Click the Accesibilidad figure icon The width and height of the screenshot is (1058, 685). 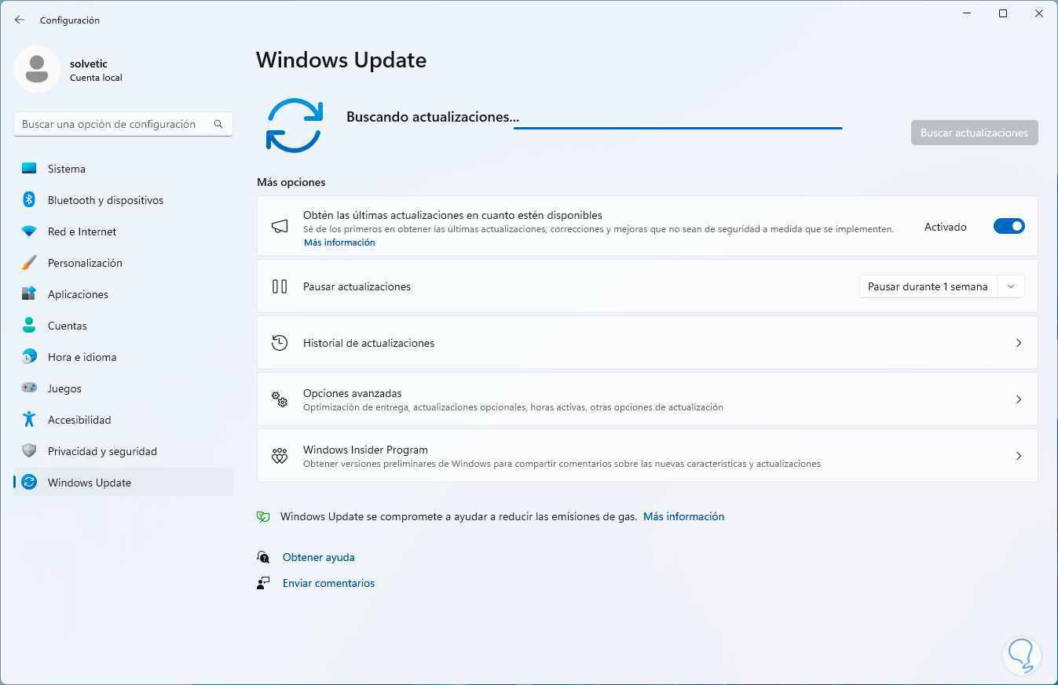[x=29, y=420]
